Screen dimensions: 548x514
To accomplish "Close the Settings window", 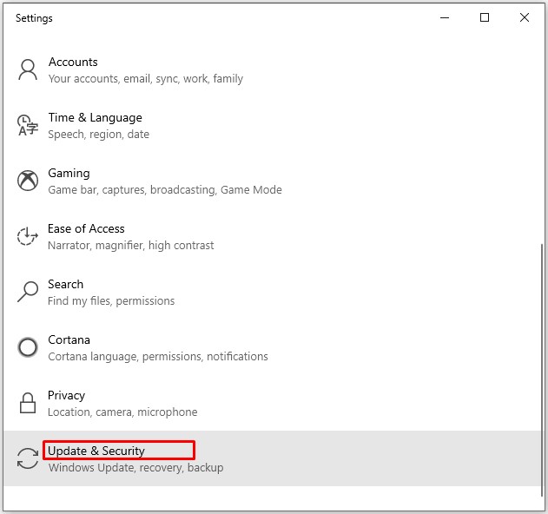I will [525, 17].
